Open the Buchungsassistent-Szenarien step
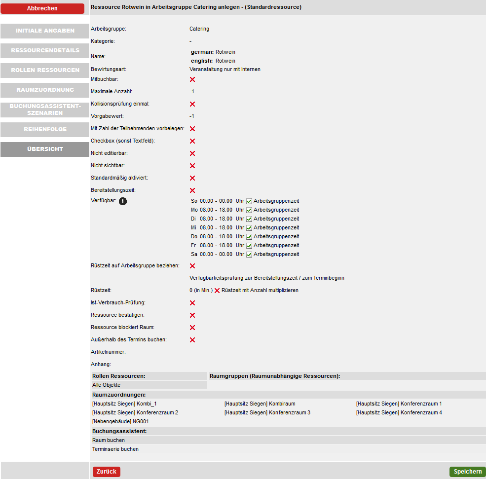The width and height of the screenshot is (486, 479). pos(45,110)
